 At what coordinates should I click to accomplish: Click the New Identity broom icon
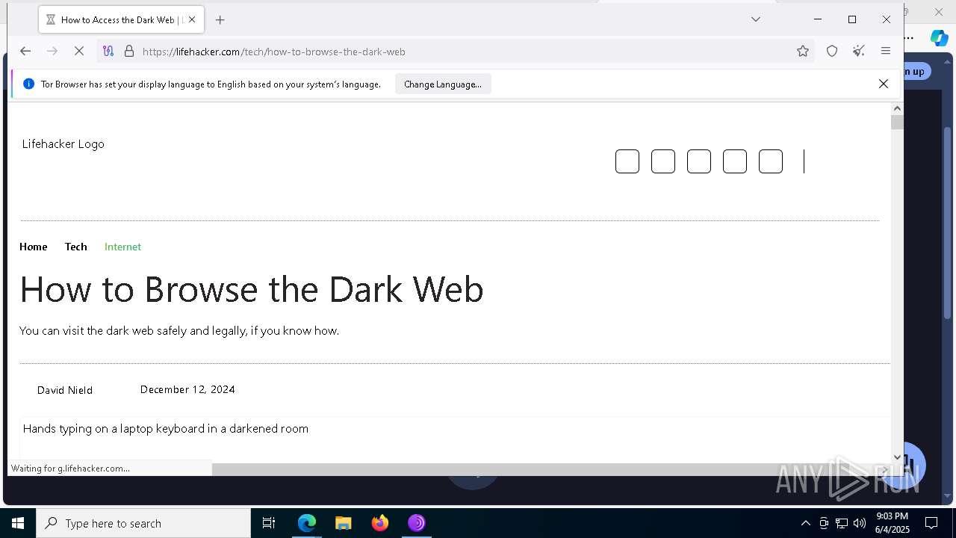859,52
